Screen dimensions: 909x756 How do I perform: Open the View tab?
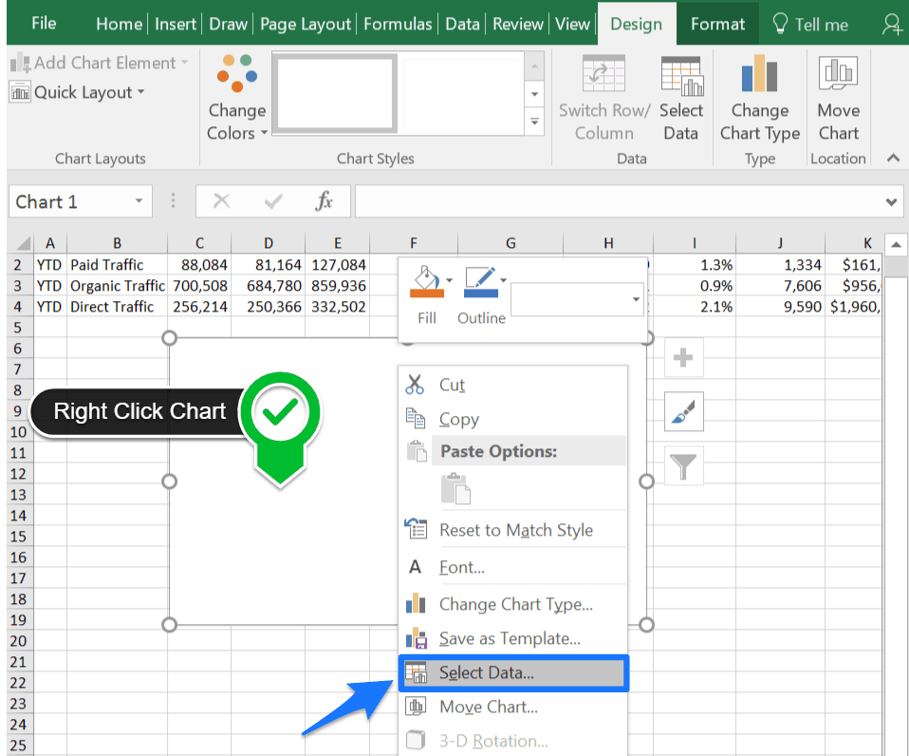click(x=572, y=24)
